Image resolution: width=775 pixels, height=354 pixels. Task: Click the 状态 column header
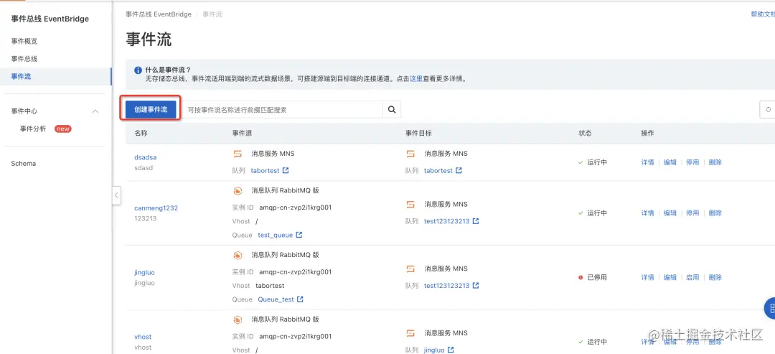(x=586, y=134)
